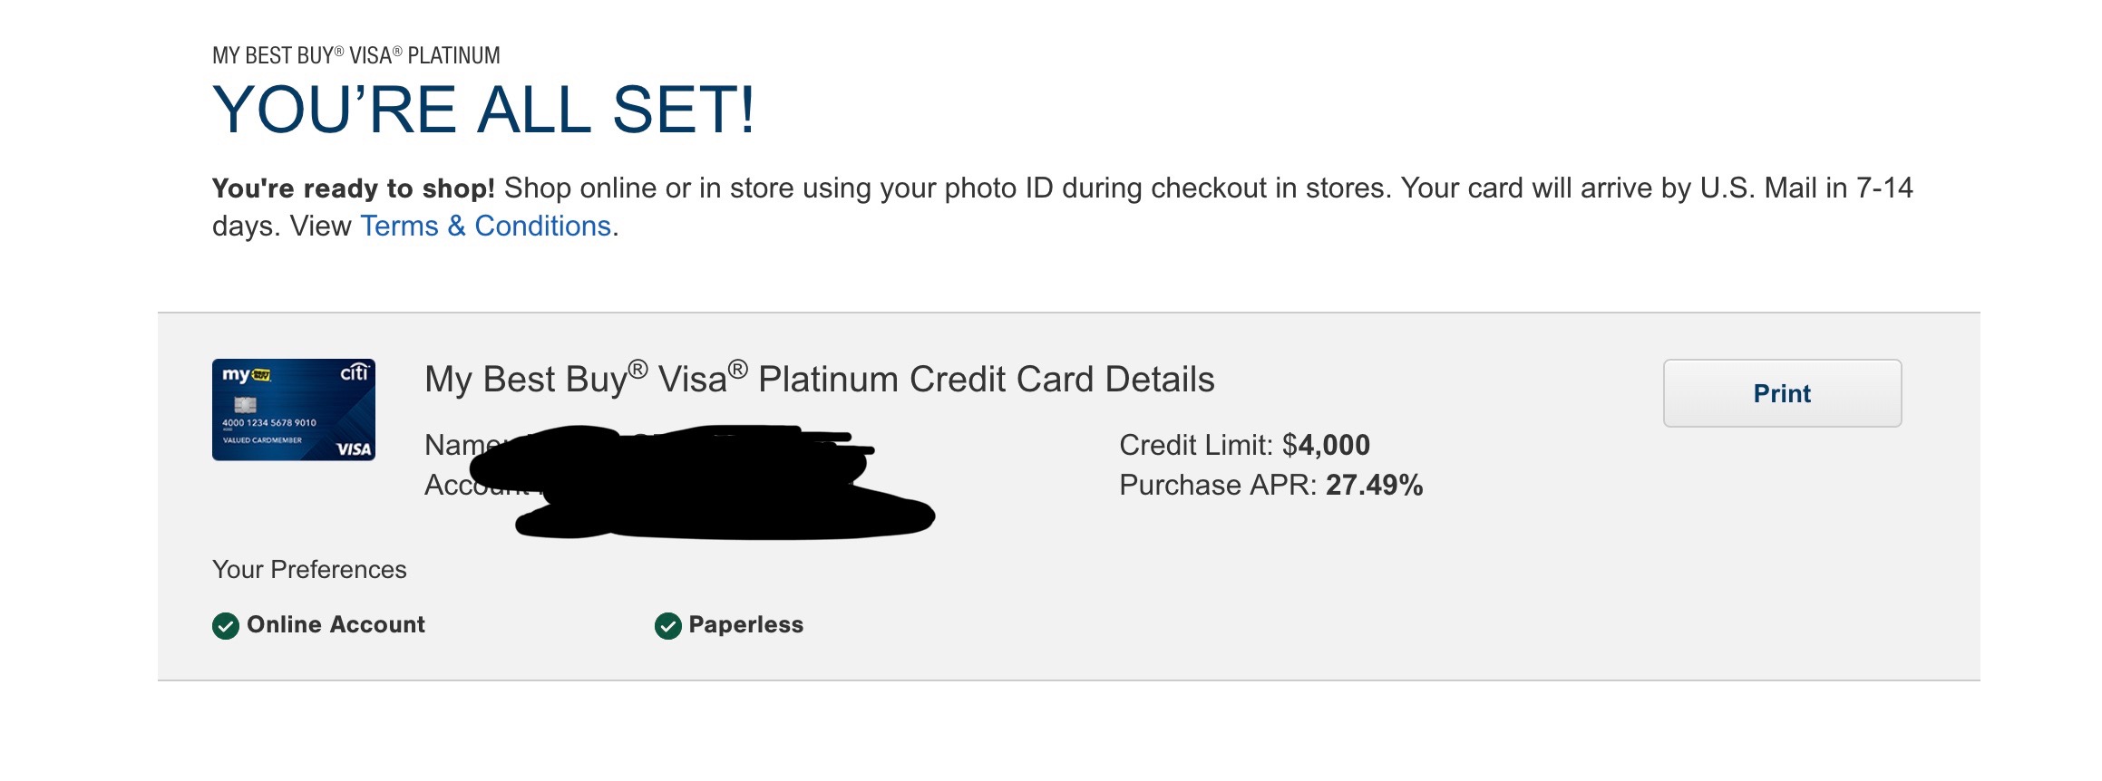Viewport: 2102px width, 781px height.
Task: Click the VISA logo on the card
Action: click(354, 448)
